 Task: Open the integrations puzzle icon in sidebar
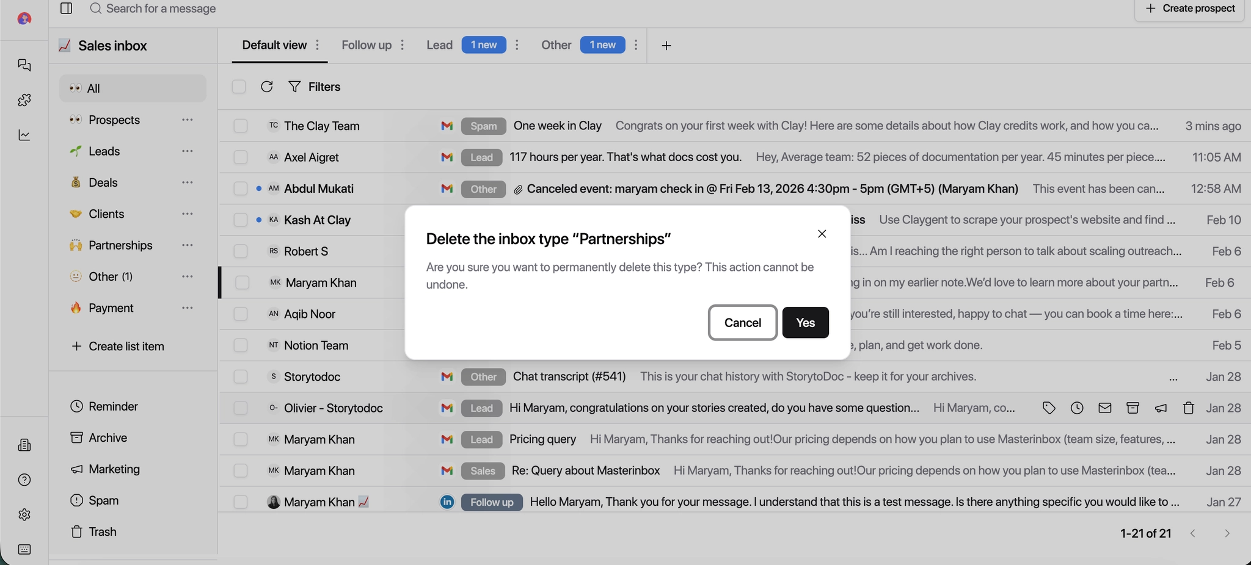(x=24, y=100)
